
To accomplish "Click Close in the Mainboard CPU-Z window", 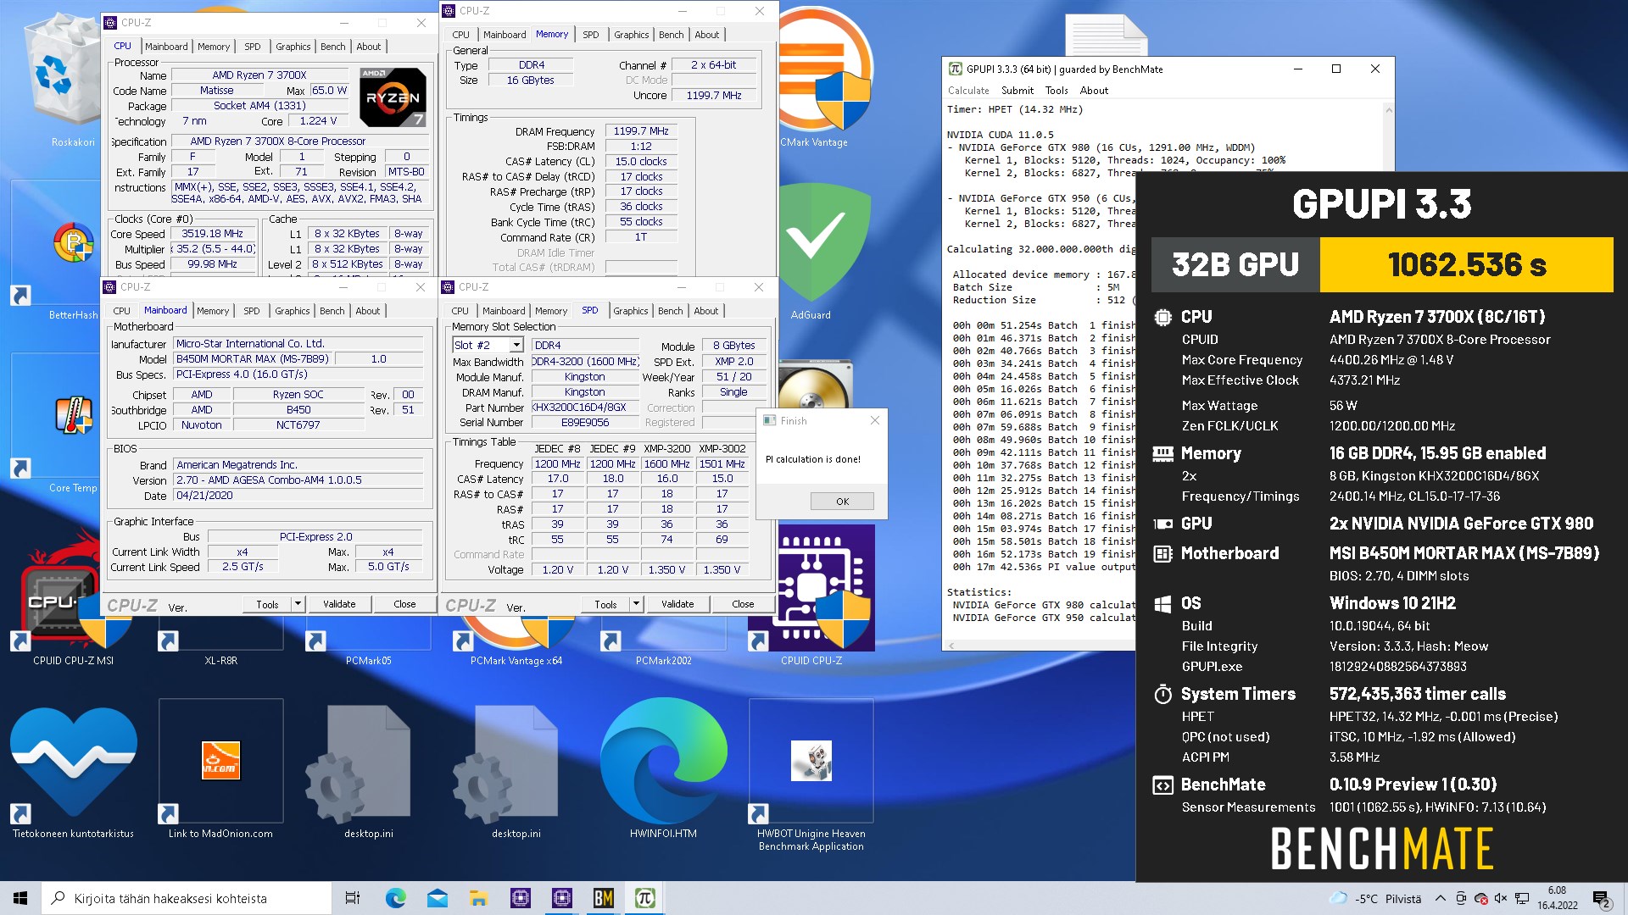I will coord(404,604).
